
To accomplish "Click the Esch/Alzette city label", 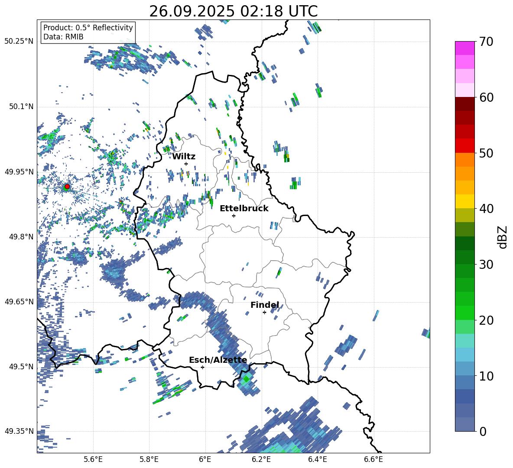I will pos(218,360).
